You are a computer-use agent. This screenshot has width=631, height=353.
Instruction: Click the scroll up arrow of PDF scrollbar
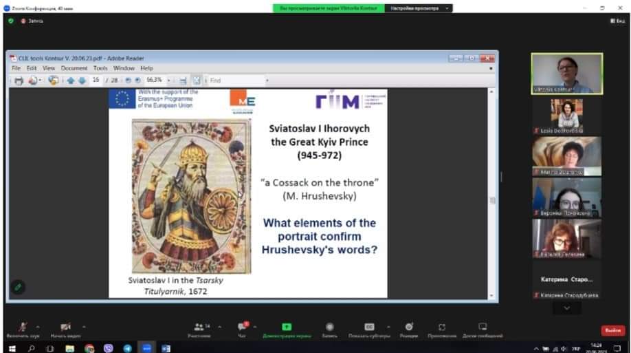pyautogui.click(x=491, y=92)
